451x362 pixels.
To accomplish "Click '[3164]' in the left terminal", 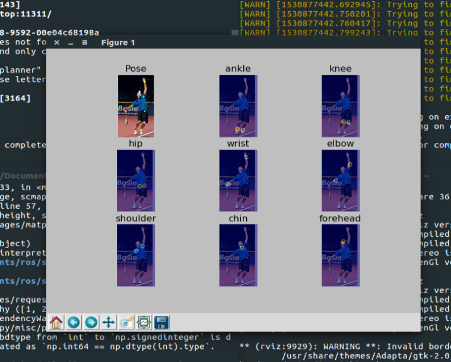I will pyautogui.click(x=15, y=99).
